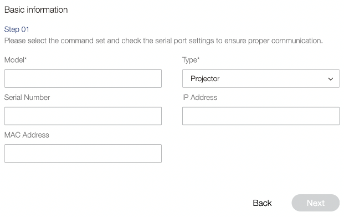The image size is (344, 217).
Task: Place the cursor in the MAC Address field
Action: (x=83, y=154)
